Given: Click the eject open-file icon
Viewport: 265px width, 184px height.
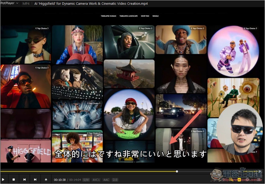Looking at the screenshot, I should [x=46, y=180].
